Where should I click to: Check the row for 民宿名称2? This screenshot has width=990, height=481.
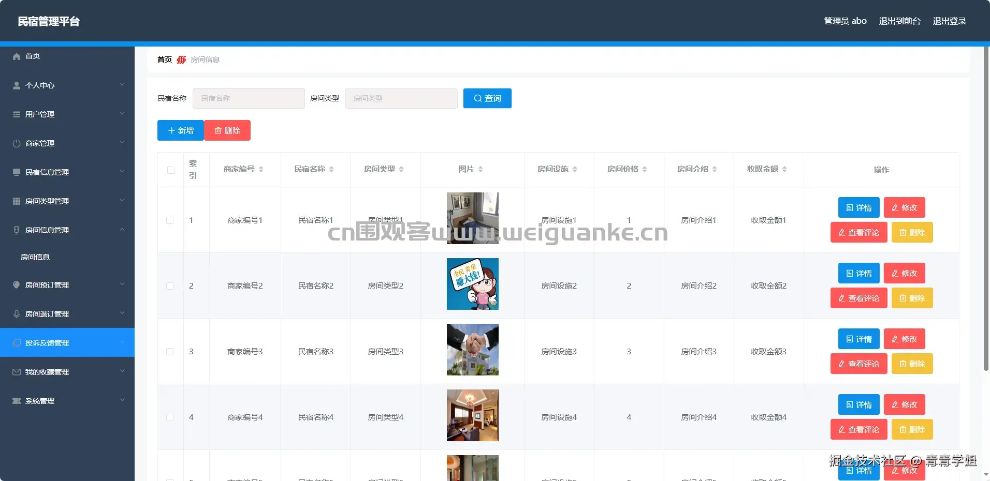coord(170,286)
